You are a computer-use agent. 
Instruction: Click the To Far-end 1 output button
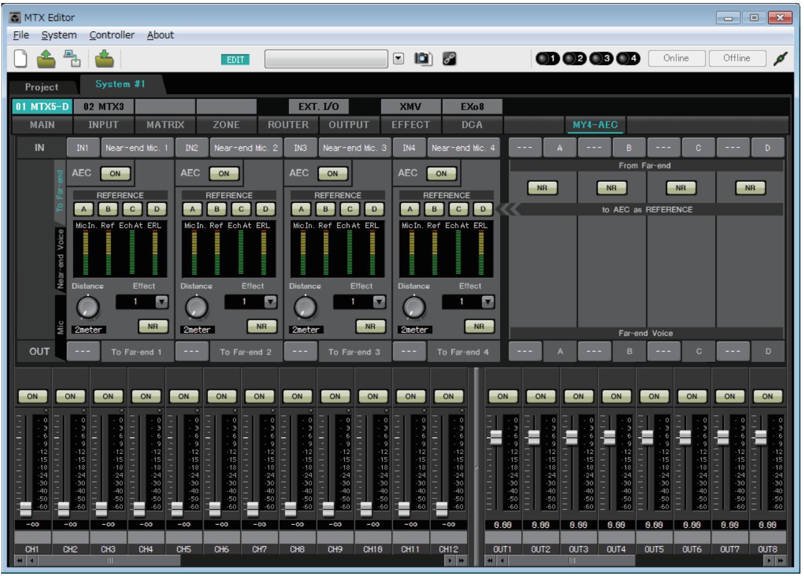click(136, 351)
